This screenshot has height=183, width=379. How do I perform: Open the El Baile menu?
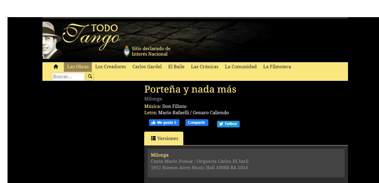tap(176, 66)
